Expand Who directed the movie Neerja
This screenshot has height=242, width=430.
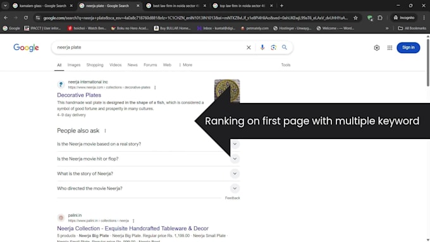point(149,188)
